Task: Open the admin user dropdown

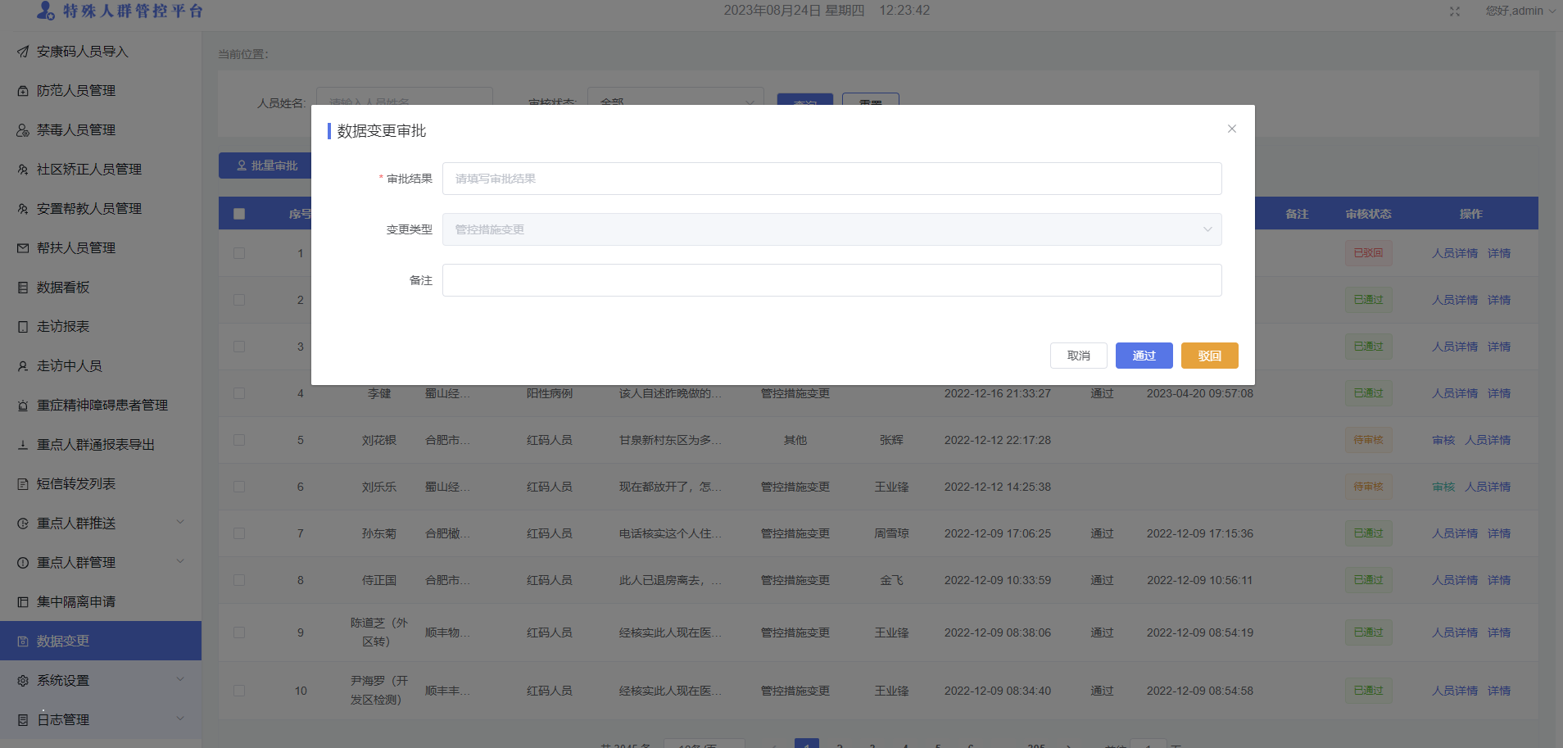Action: 1521,11
